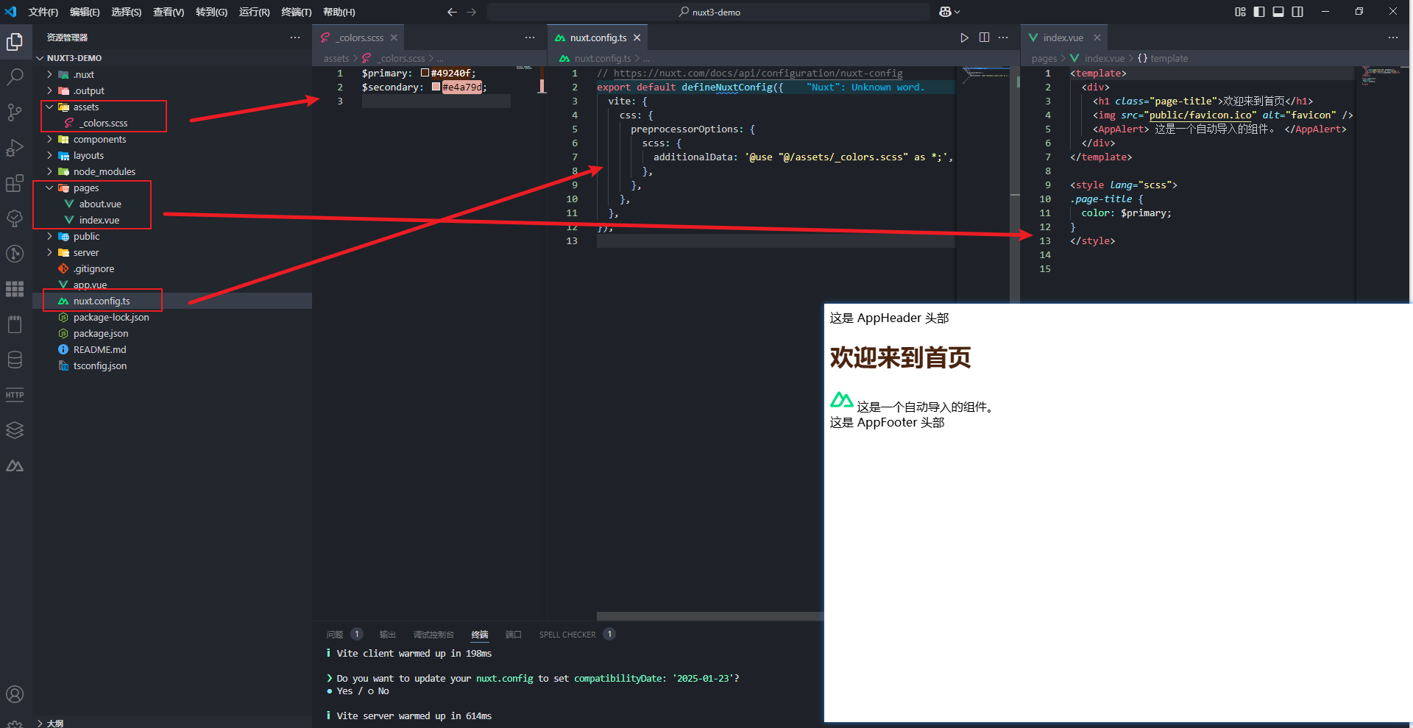
Task: Open the #e4a79d color swatch for $secondary
Action: point(436,87)
